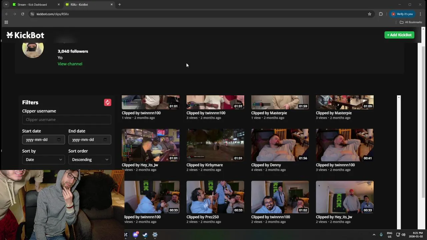This screenshot has height=240, width=427.
Task: Open Steam from the taskbar
Action: coord(145,235)
